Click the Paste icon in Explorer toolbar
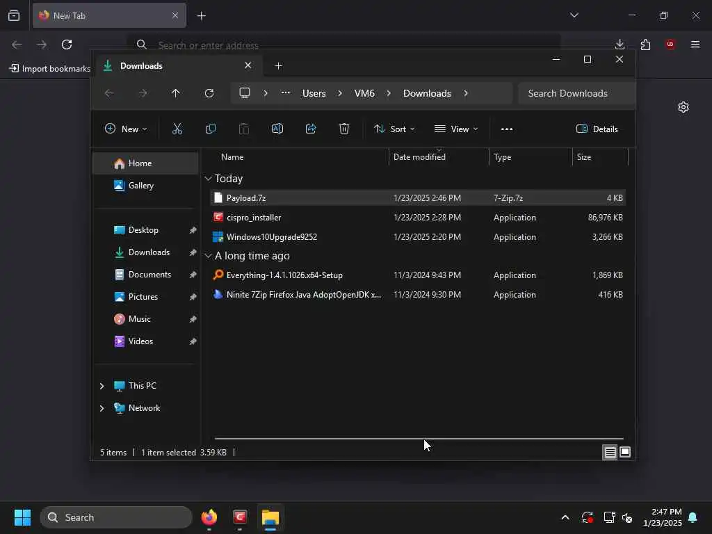This screenshot has width=712, height=534. (x=244, y=129)
